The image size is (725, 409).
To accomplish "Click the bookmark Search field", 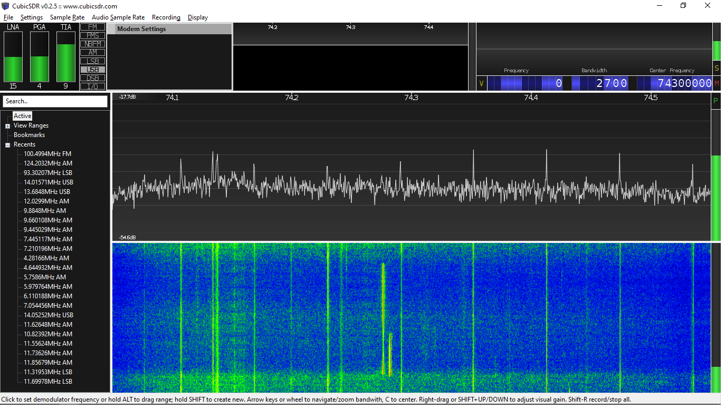I will (55, 101).
